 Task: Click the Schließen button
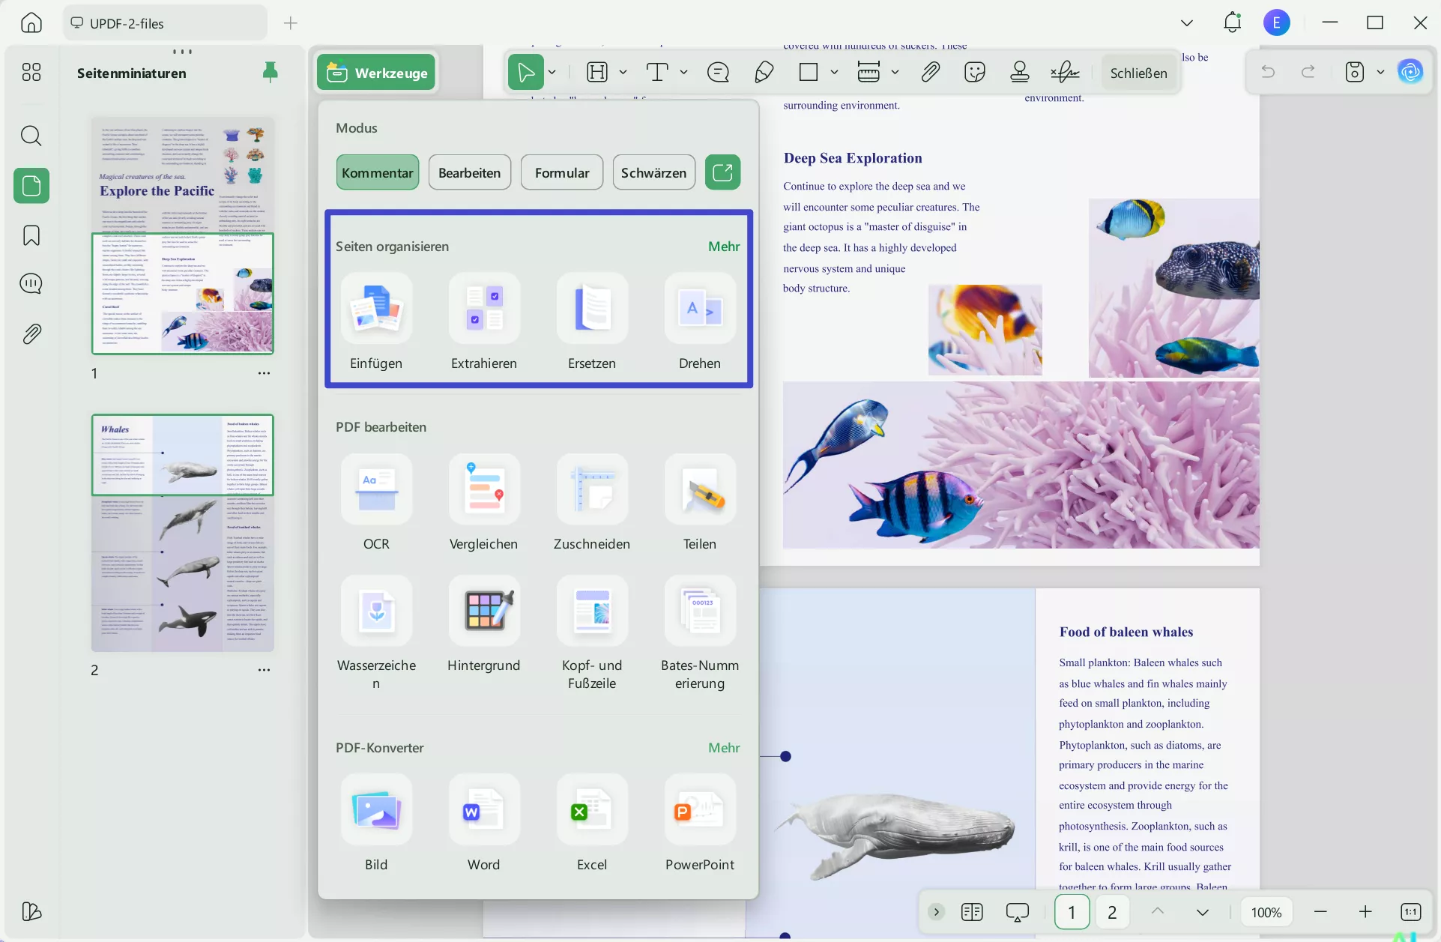(1138, 73)
